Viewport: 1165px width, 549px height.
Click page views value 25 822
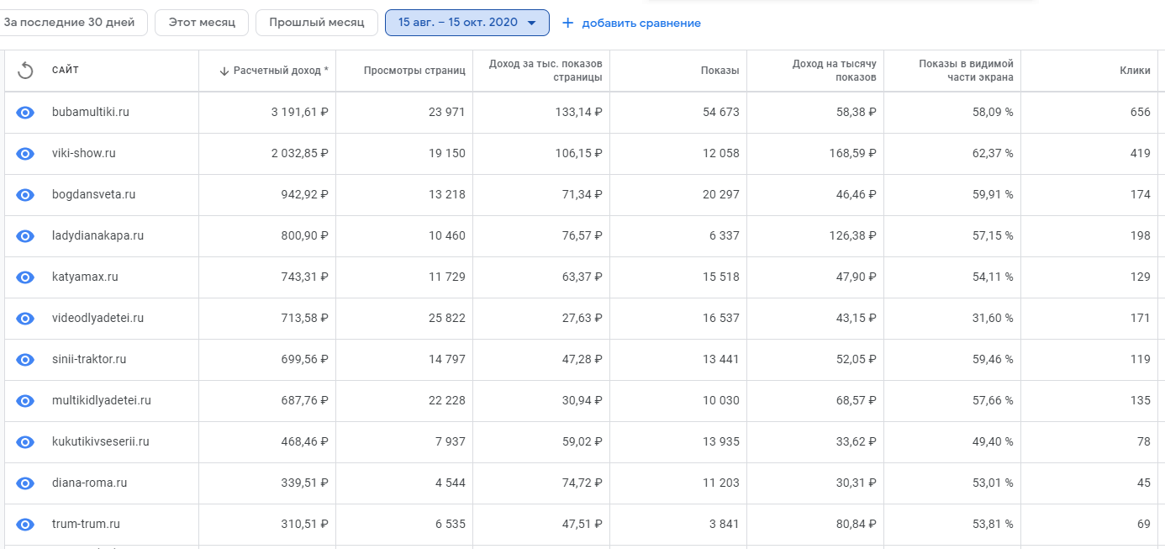(446, 318)
